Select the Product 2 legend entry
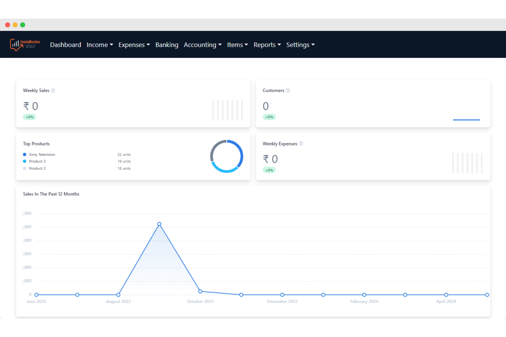This screenshot has width=506, height=337. coord(37,168)
